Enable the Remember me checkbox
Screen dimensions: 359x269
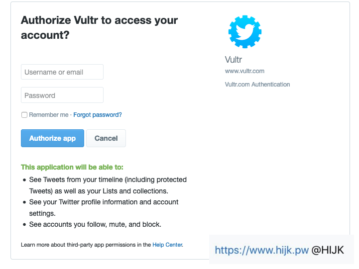click(x=24, y=115)
